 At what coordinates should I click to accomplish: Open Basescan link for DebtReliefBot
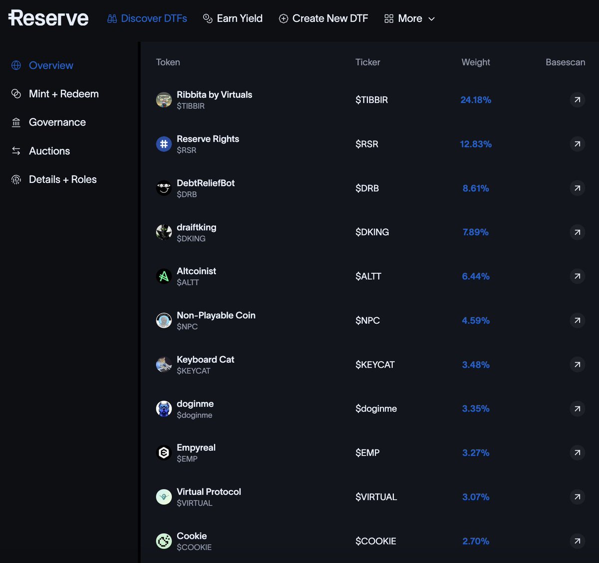tap(577, 188)
